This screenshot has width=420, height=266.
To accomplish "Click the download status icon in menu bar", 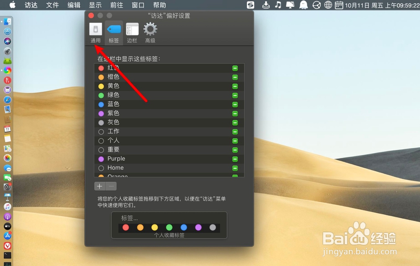I will [x=265, y=5].
